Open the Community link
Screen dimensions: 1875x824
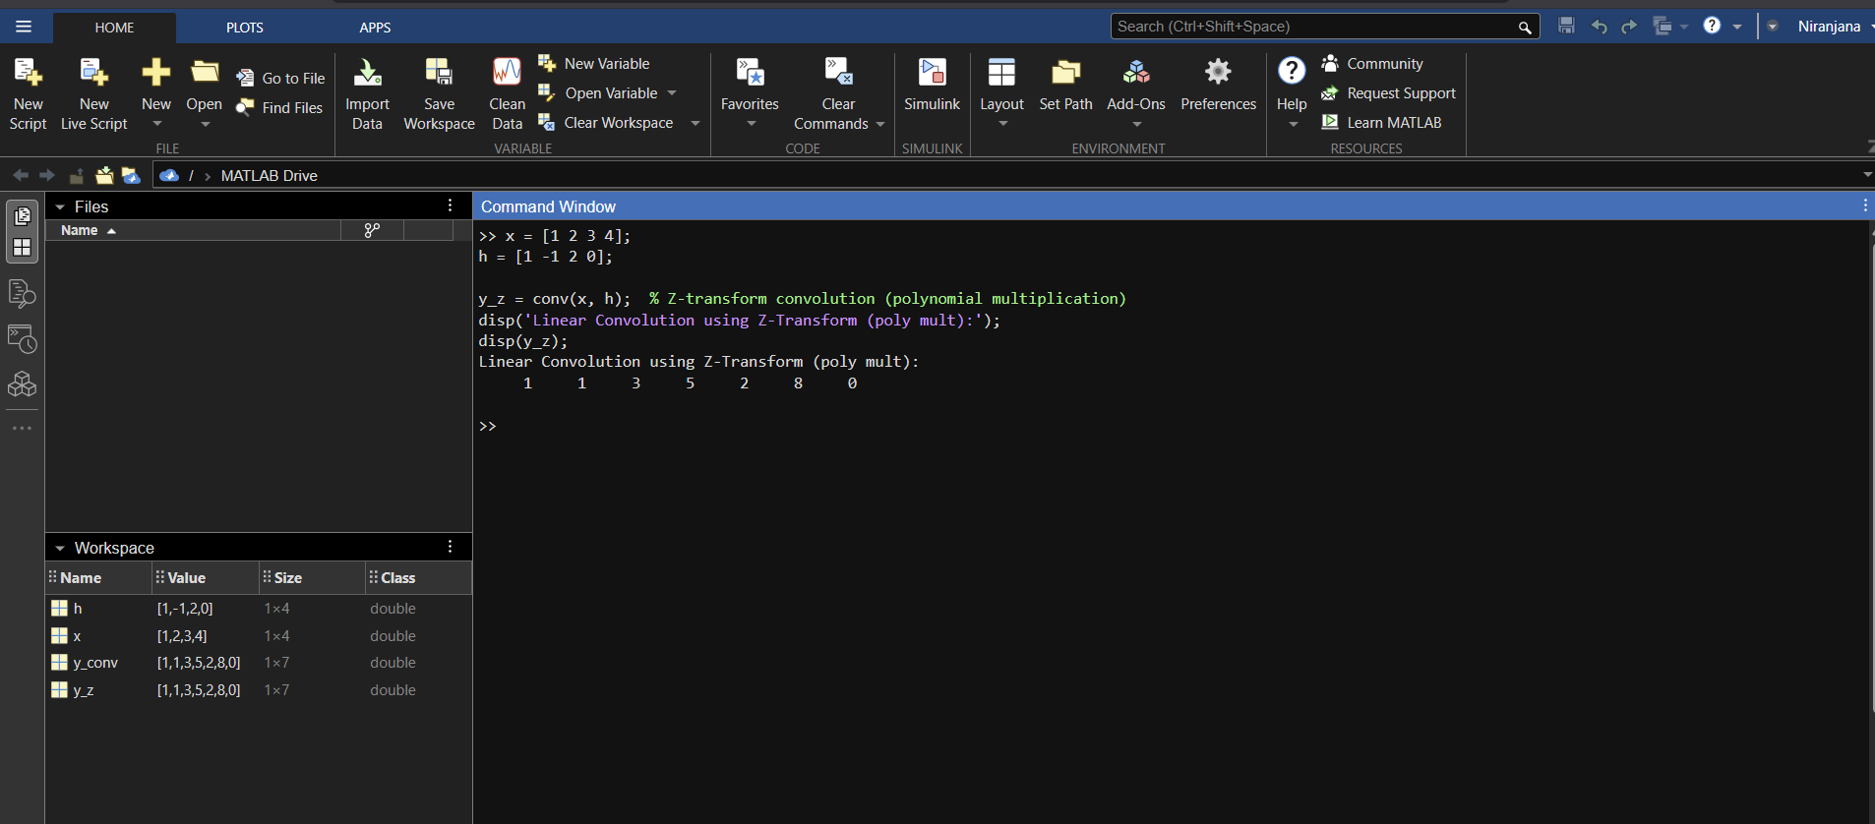(1373, 63)
